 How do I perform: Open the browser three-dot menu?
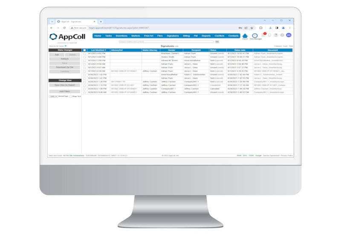click(290, 28)
